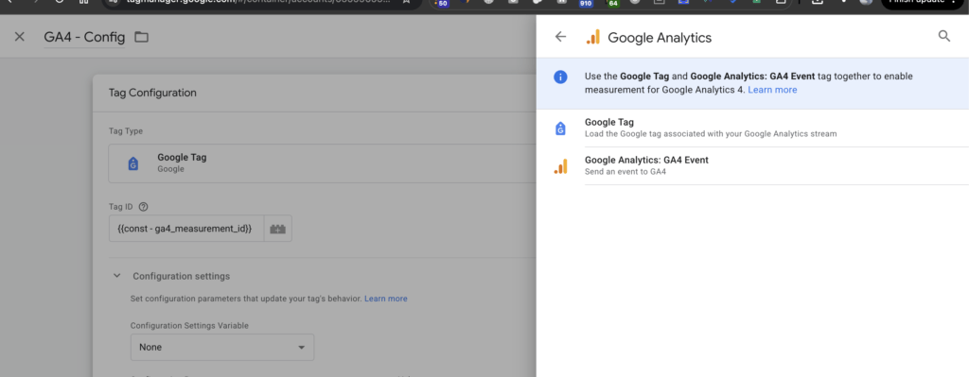
Task: Open the Learn more link in banner
Action: pos(772,90)
